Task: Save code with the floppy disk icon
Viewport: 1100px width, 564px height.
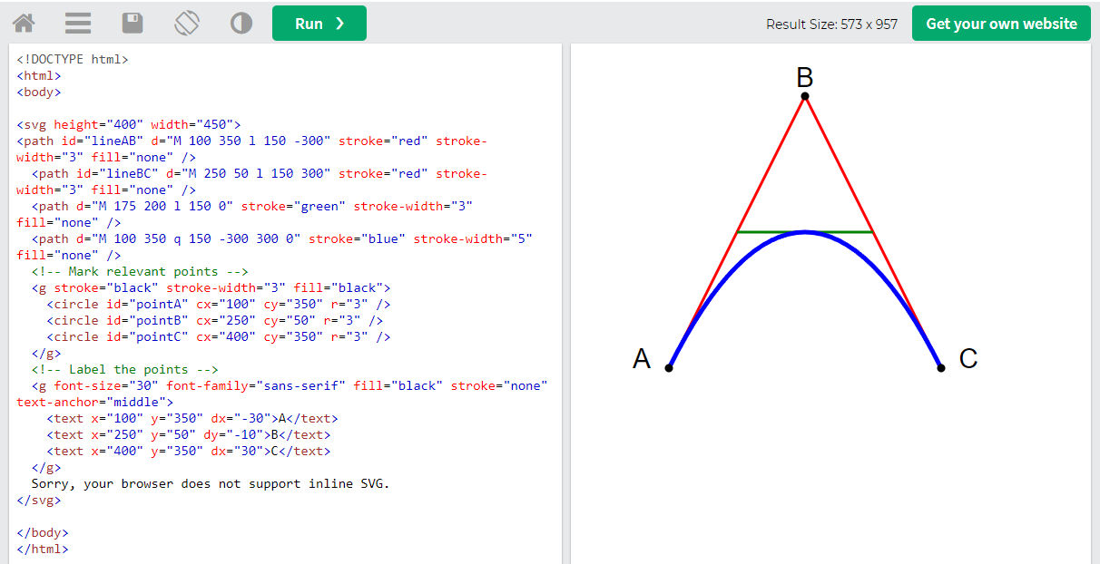Action: click(133, 23)
